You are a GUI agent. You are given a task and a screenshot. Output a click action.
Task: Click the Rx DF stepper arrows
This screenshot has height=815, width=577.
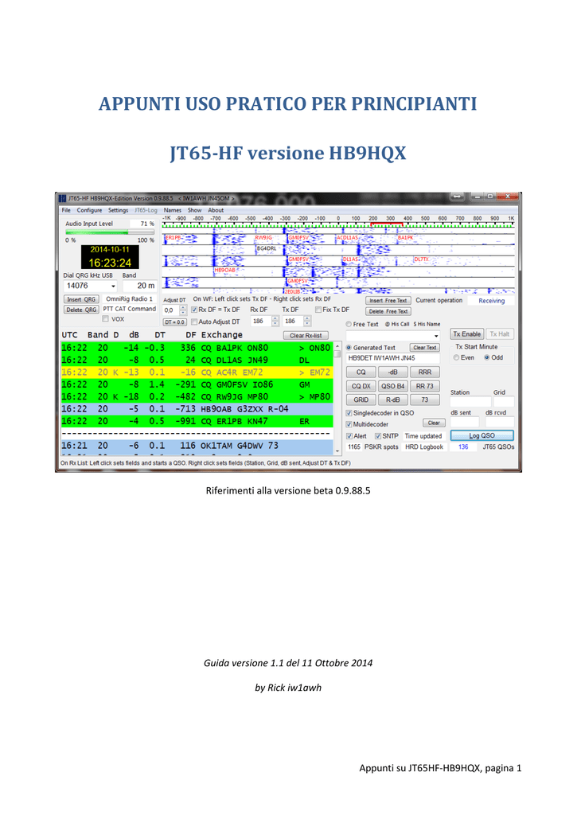(x=275, y=322)
